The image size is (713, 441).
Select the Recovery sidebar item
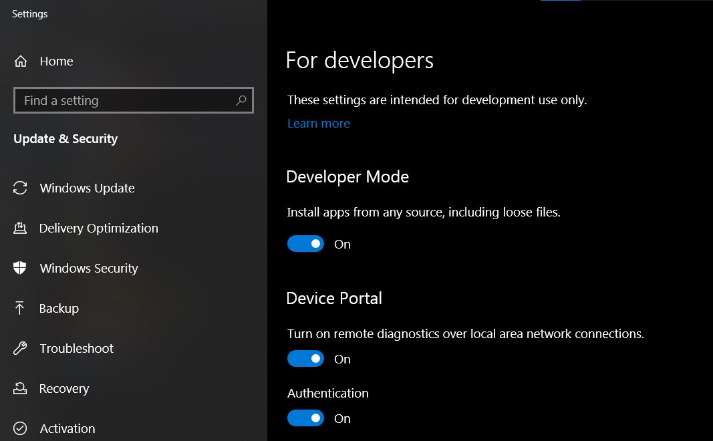click(64, 388)
